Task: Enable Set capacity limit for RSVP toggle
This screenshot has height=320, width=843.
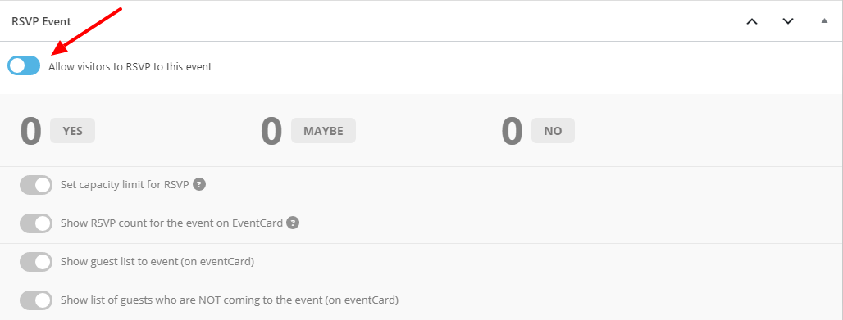Action: click(36, 185)
